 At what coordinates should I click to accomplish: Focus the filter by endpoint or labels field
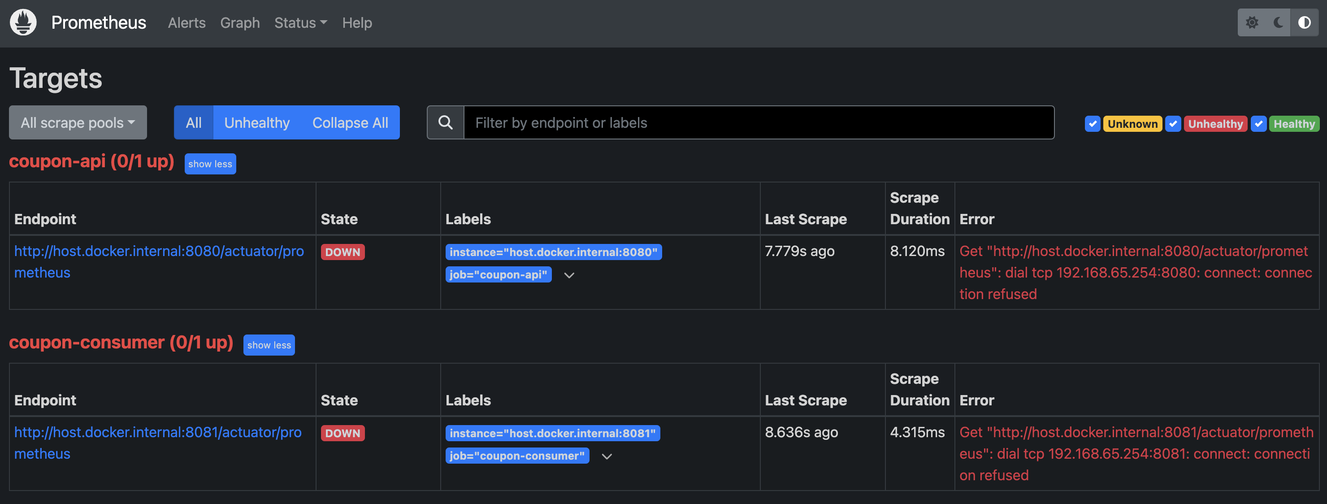(x=758, y=123)
